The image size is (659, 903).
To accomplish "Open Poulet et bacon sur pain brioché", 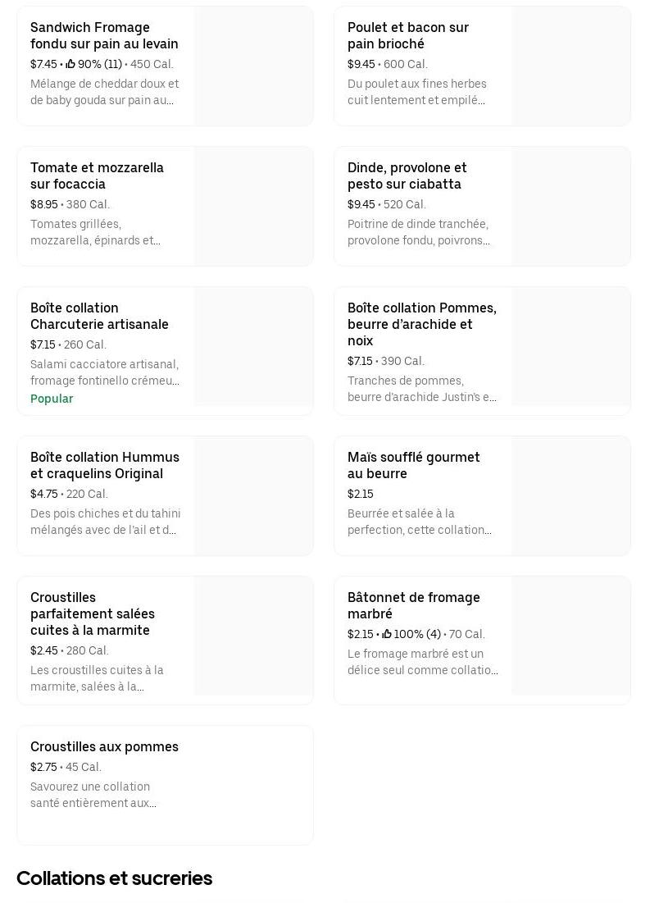I will pos(408,35).
